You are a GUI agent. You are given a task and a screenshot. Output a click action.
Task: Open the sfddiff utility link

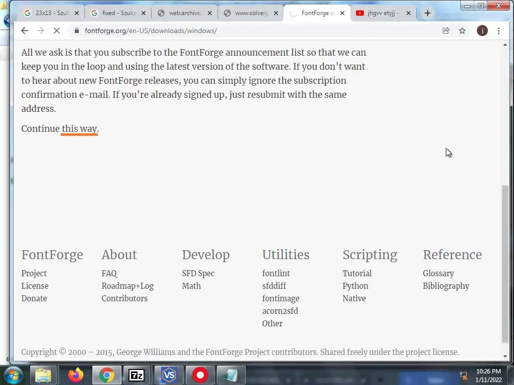(274, 286)
